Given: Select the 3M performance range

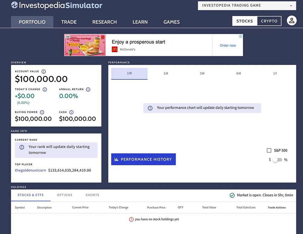Looking at the screenshot, I should 202,73.
